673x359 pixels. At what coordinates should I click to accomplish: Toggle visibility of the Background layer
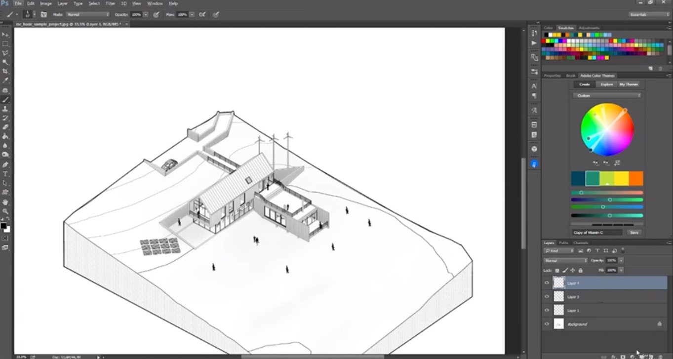pyautogui.click(x=547, y=324)
